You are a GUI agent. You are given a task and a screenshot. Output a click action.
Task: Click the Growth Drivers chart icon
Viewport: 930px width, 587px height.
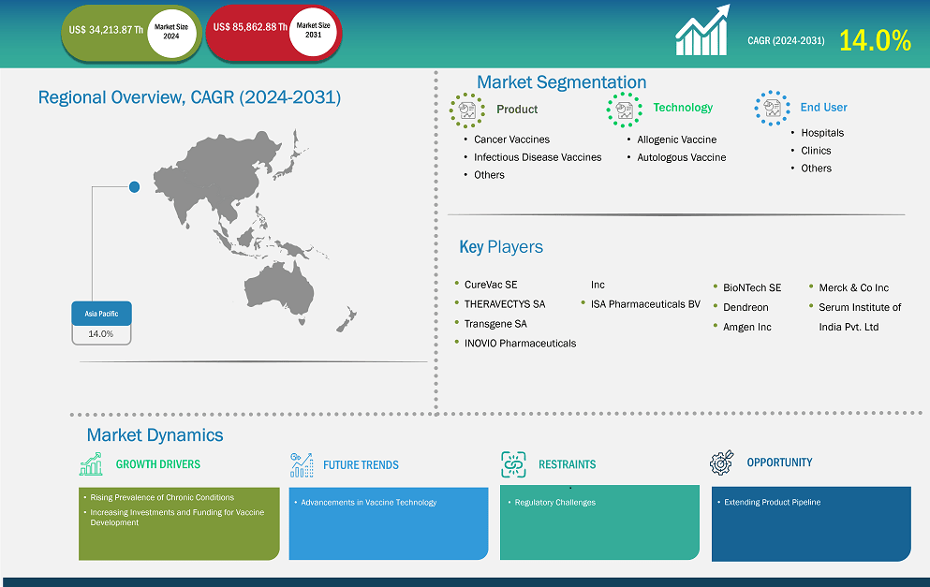91,463
